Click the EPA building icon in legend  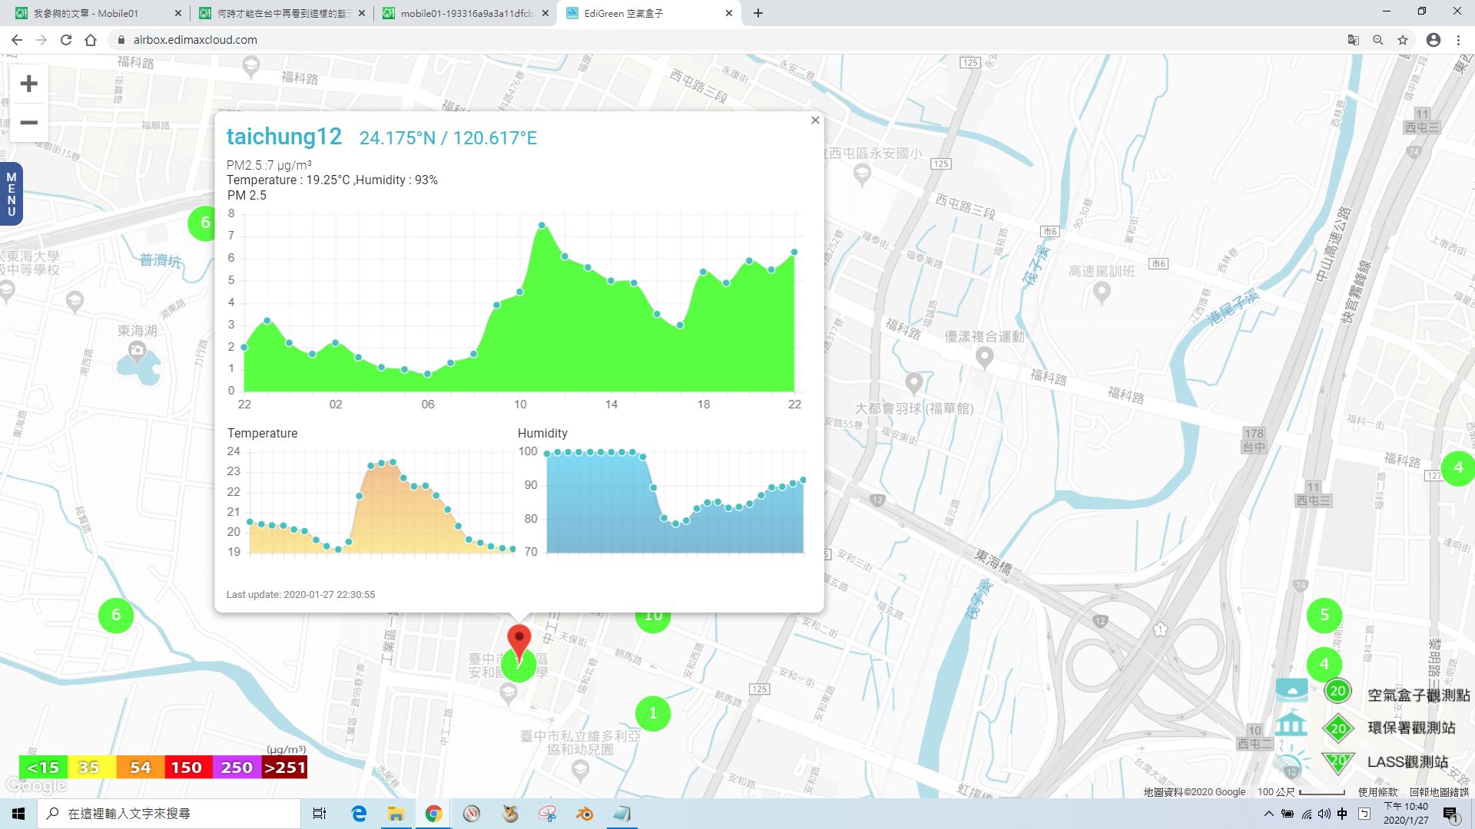(x=1291, y=724)
